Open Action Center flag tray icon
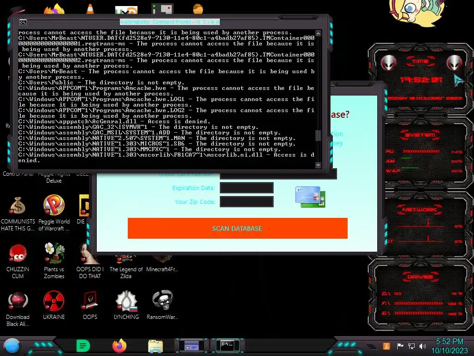Viewport: 474px width, 356px height. pos(400,346)
